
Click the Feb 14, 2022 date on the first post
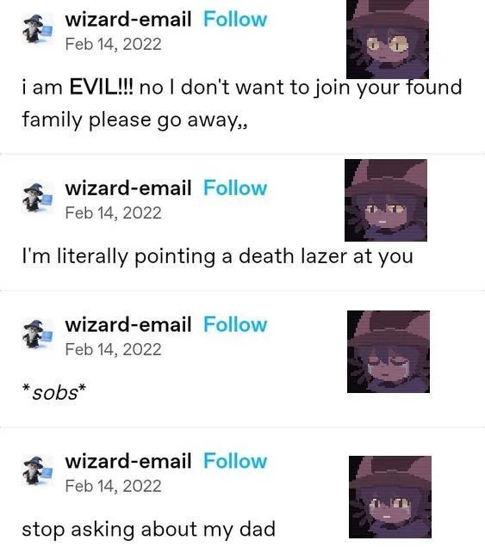113,44
